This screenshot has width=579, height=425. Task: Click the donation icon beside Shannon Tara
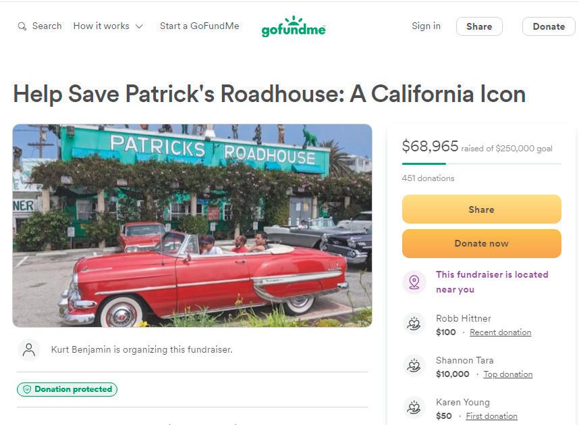coord(414,366)
